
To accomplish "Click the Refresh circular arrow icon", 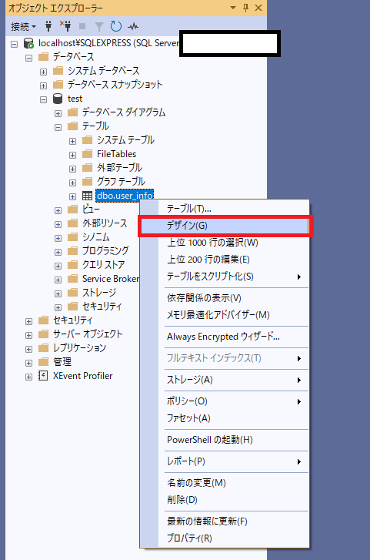I will point(116,26).
